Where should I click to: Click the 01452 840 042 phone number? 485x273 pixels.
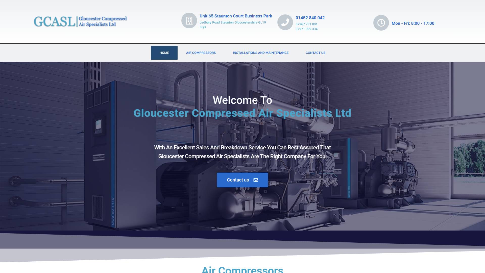click(x=310, y=18)
